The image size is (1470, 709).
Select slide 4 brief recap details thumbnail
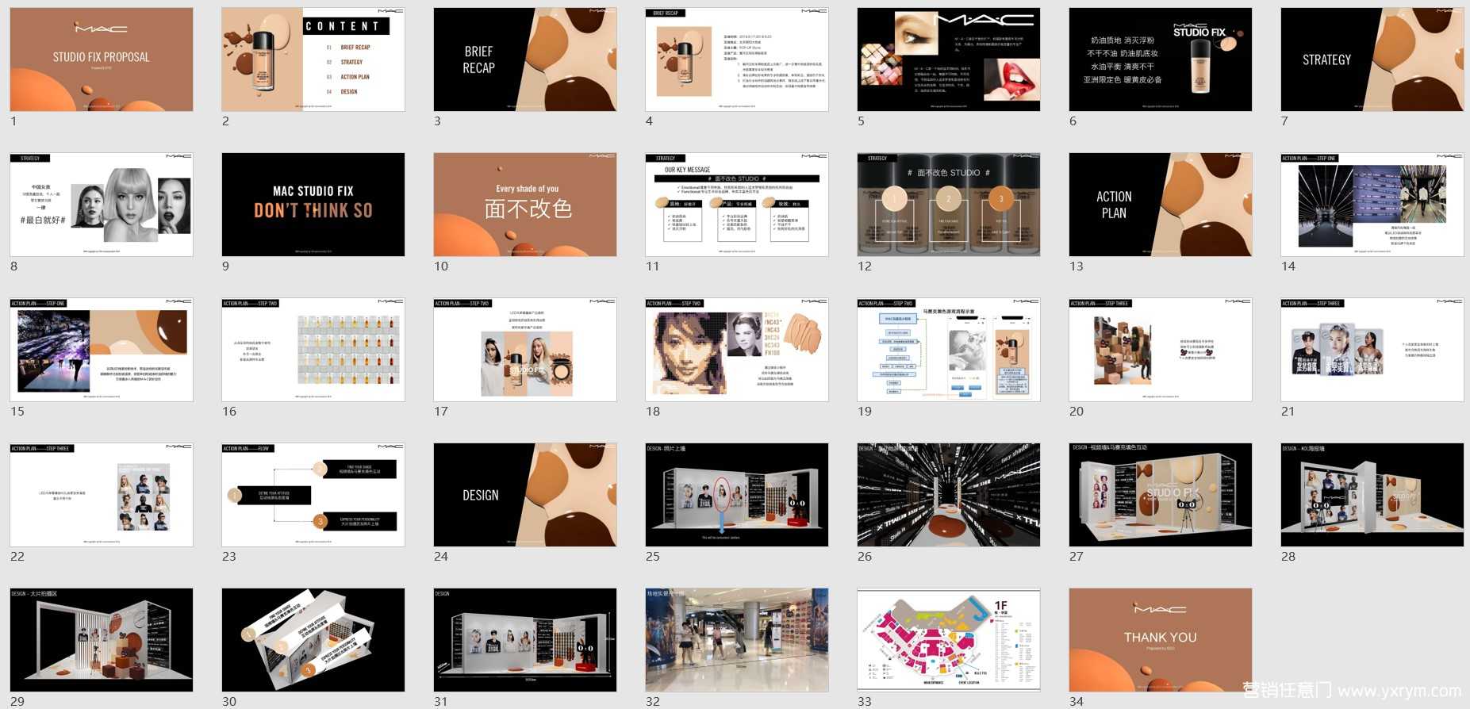(737, 59)
